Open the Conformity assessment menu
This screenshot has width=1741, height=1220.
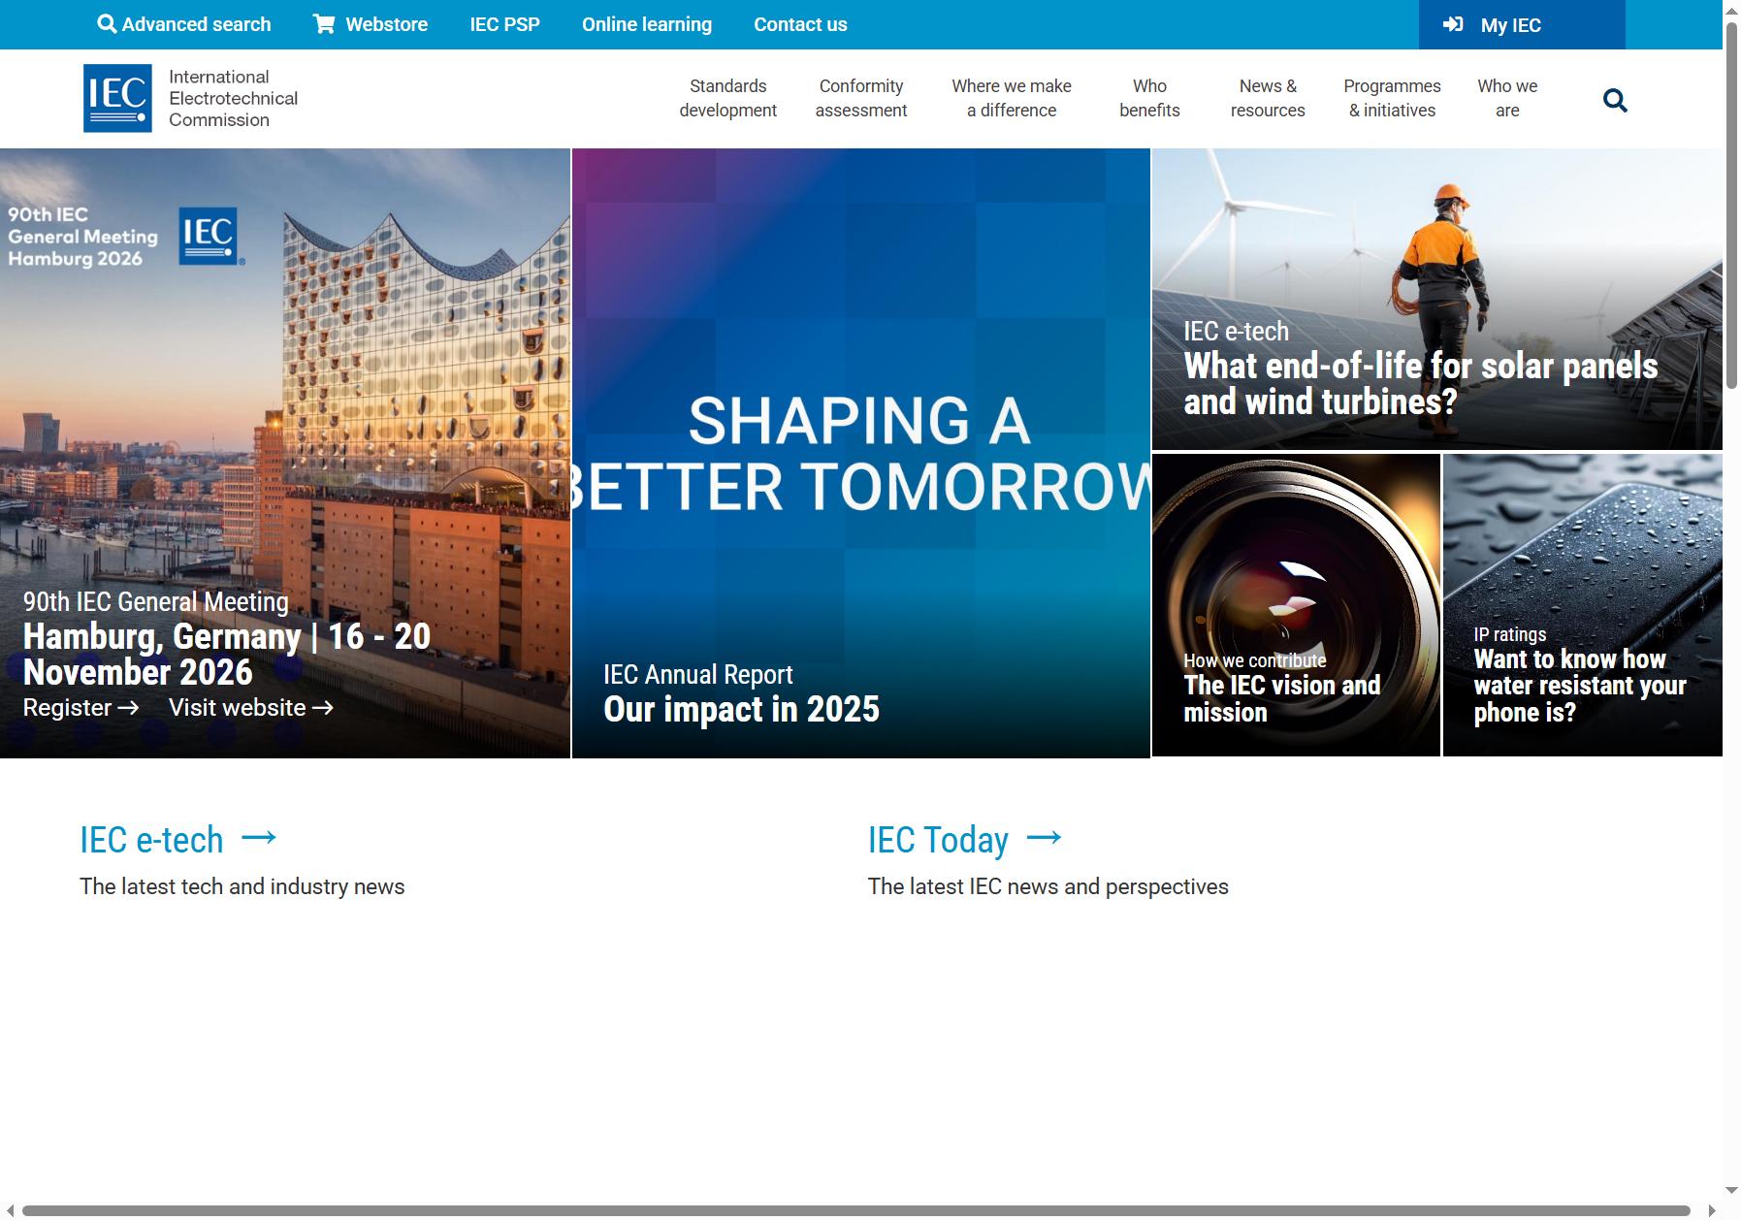861,98
